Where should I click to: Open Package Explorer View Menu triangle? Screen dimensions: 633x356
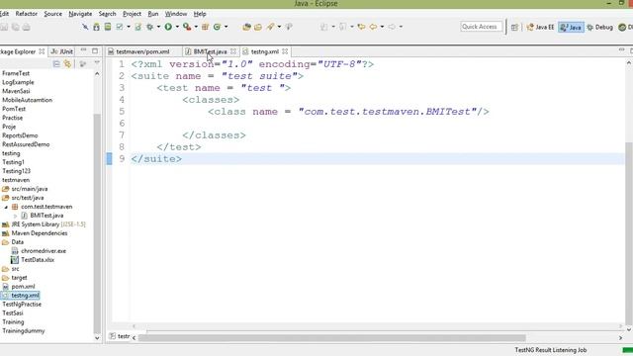pyautogui.click(x=97, y=63)
